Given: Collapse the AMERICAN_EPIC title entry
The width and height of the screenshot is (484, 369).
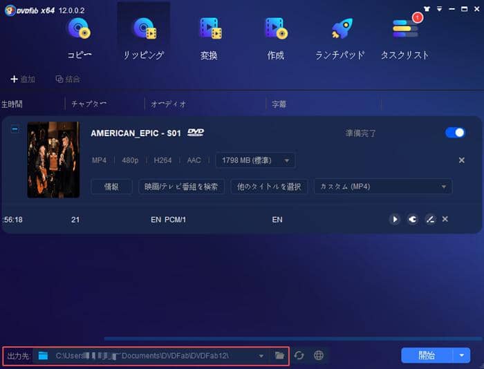Looking at the screenshot, I should [x=15, y=129].
